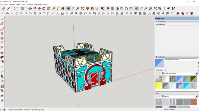Image resolution: width=199 pixels, height=111 pixels.
Task: Select Top view house icon
Action: (x=112, y=8)
